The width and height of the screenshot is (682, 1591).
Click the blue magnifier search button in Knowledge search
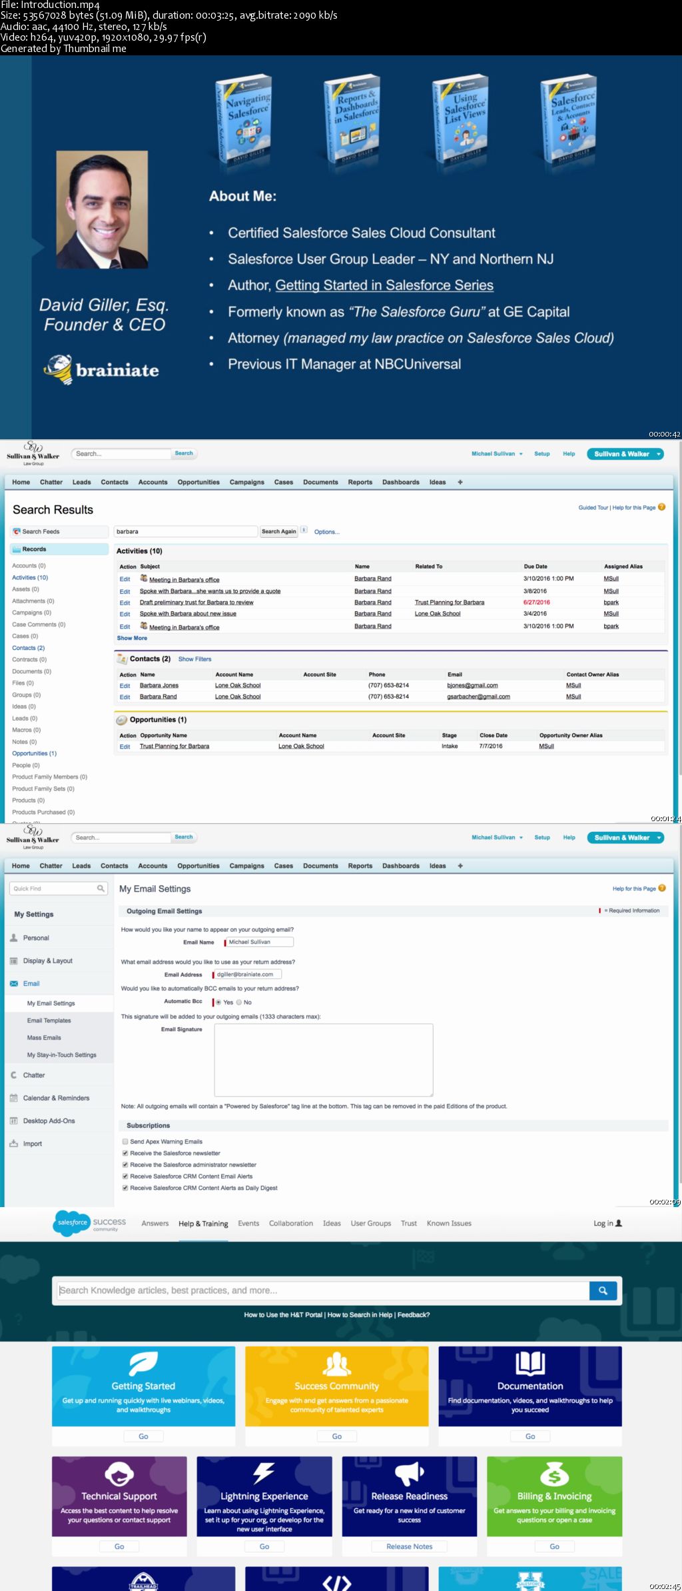(603, 1290)
